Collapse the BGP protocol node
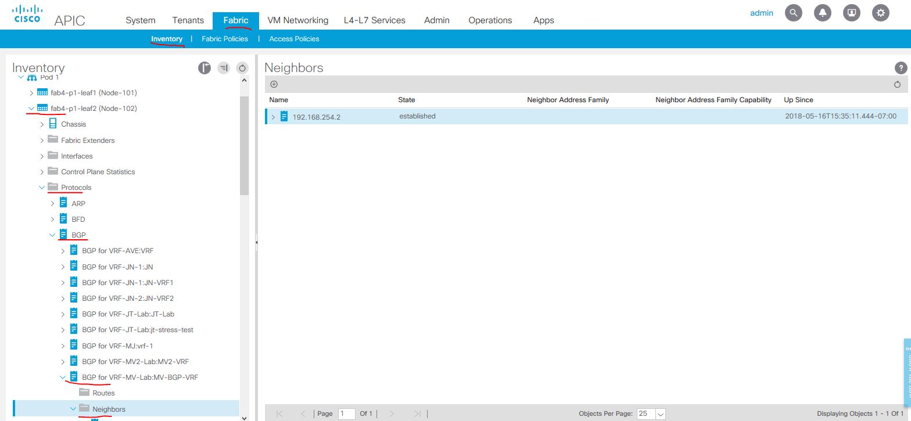The width and height of the screenshot is (911, 421). coord(52,235)
